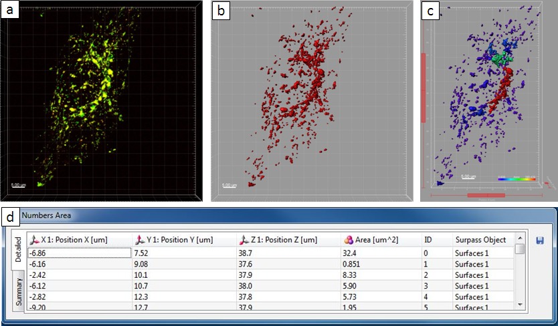
Task: Select the cell with Z position 37.6
Action: pos(288,264)
